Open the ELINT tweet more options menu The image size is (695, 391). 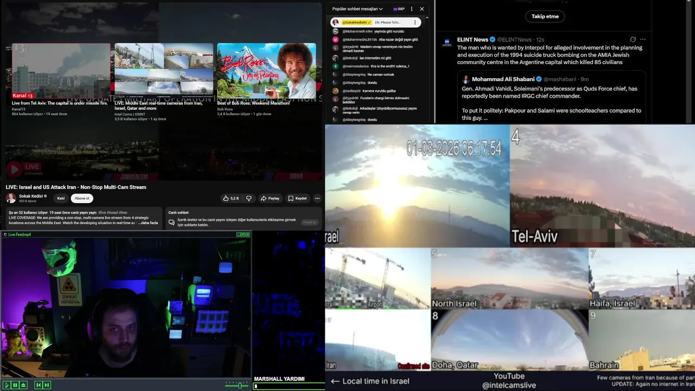click(x=643, y=40)
